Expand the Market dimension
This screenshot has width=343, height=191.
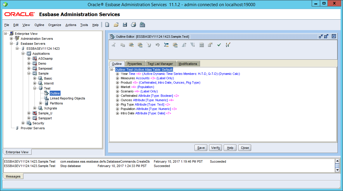tap(118, 87)
